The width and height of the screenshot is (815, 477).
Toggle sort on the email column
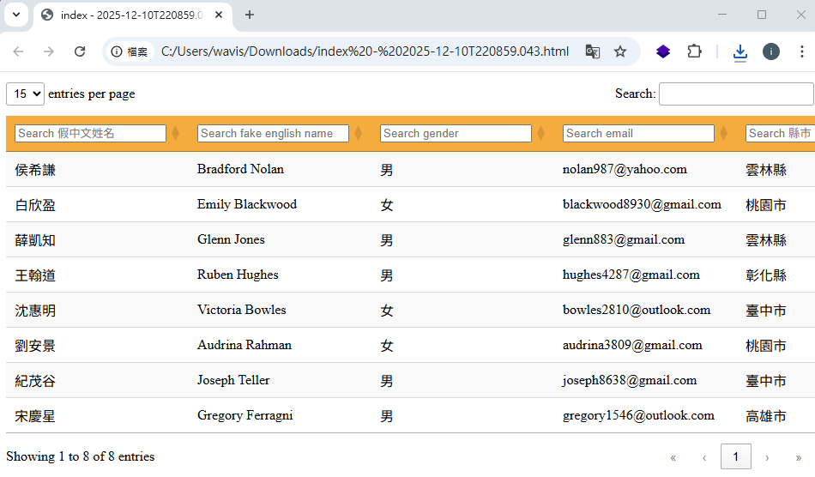(724, 134)
